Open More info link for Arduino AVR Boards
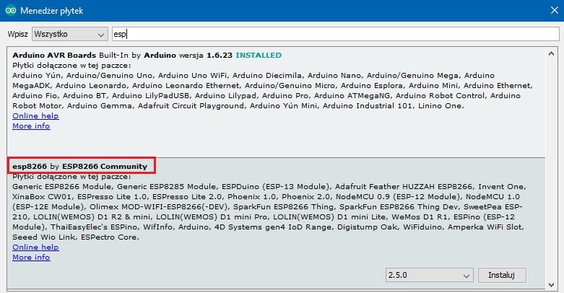Viewport: 564px width, 293px height. [31, 126]
